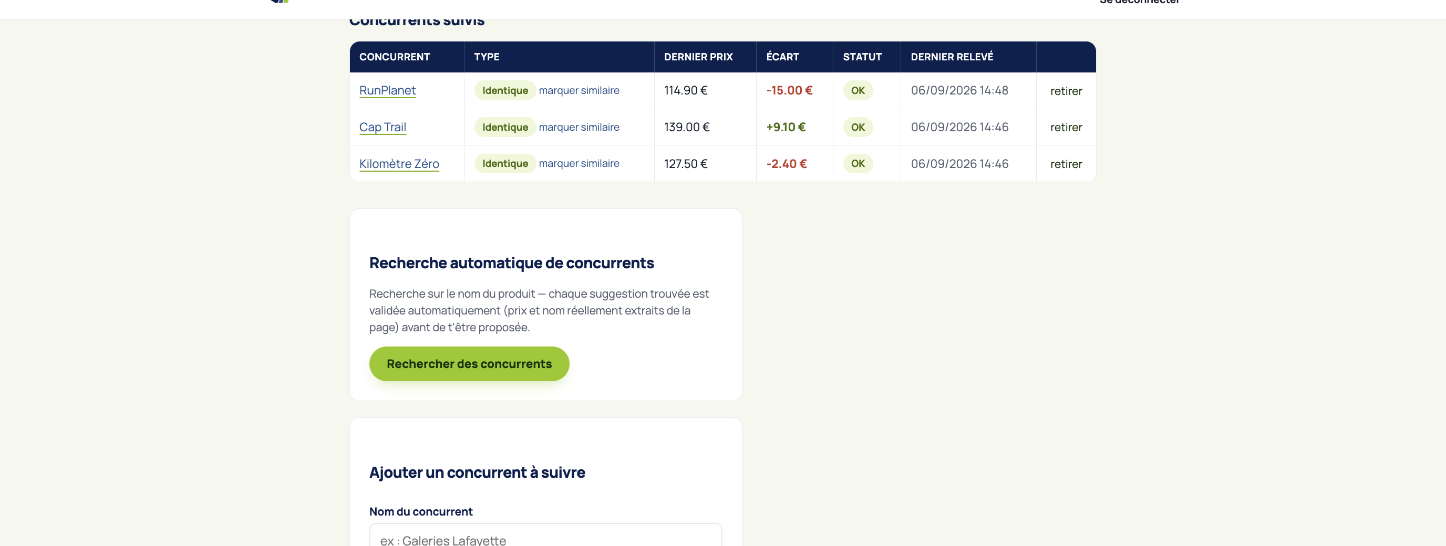Open the Cap Trail competitor link
The image size is (1446, 546).
[383, 127]
